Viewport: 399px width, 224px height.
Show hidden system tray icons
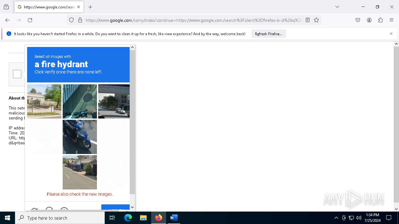(x=336, y=218)
